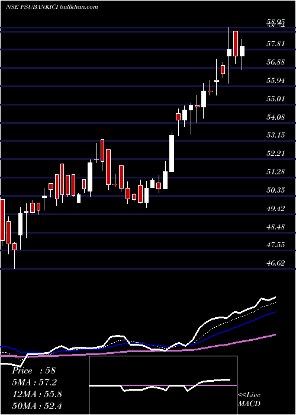
Task: Click the last white candle on the right
Action: 242,51
